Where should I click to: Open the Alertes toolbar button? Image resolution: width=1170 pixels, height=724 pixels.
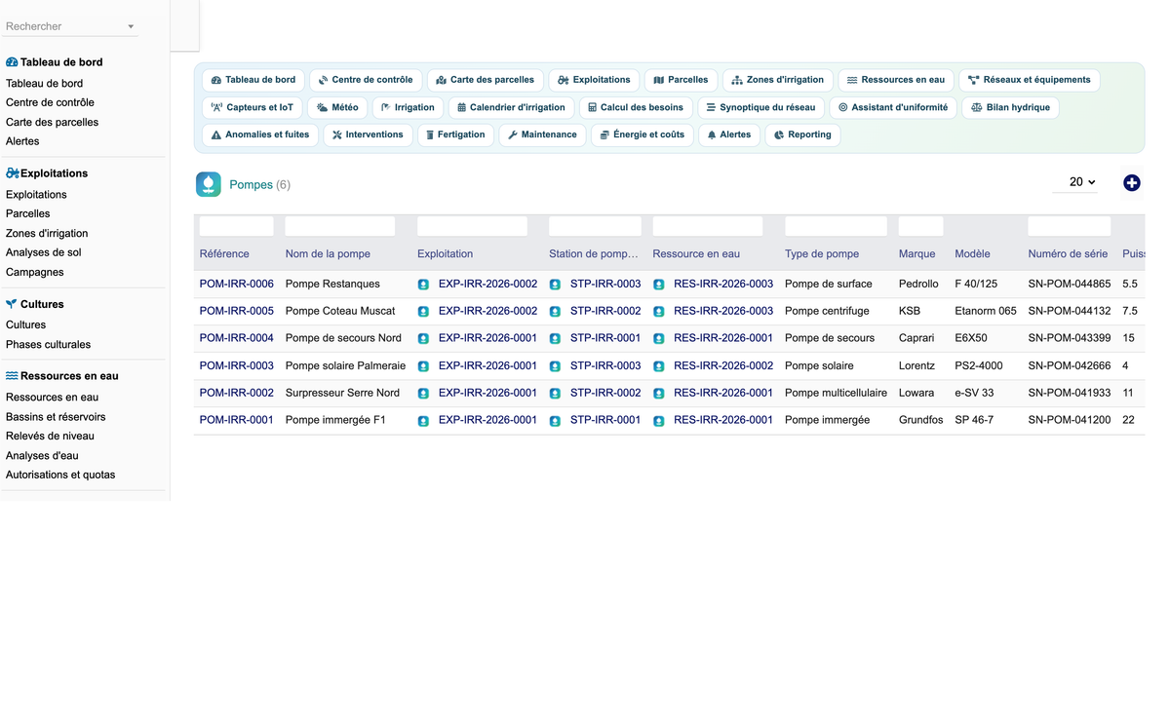tap(729, 134)
